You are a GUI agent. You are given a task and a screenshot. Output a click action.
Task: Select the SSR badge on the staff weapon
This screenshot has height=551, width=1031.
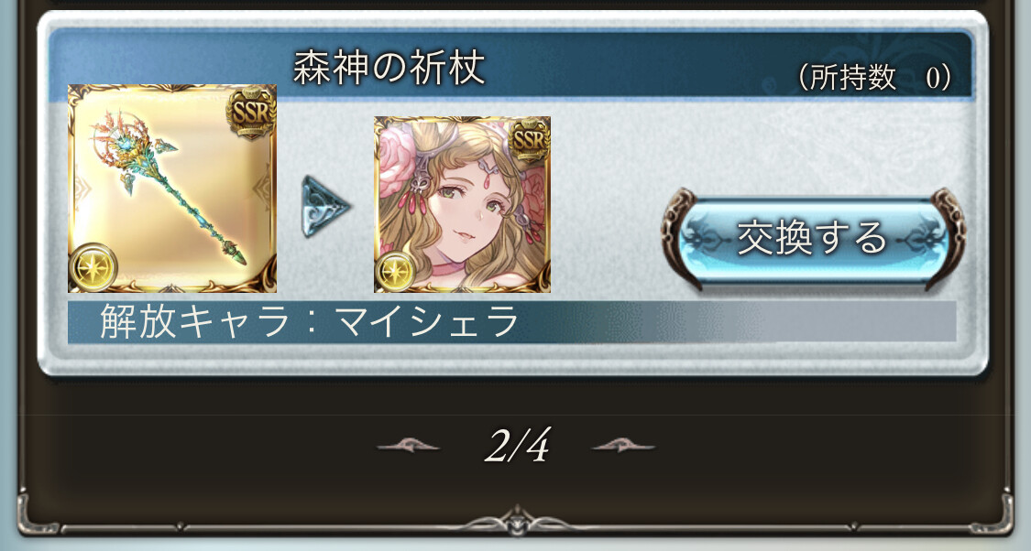[x=250, y=111]
